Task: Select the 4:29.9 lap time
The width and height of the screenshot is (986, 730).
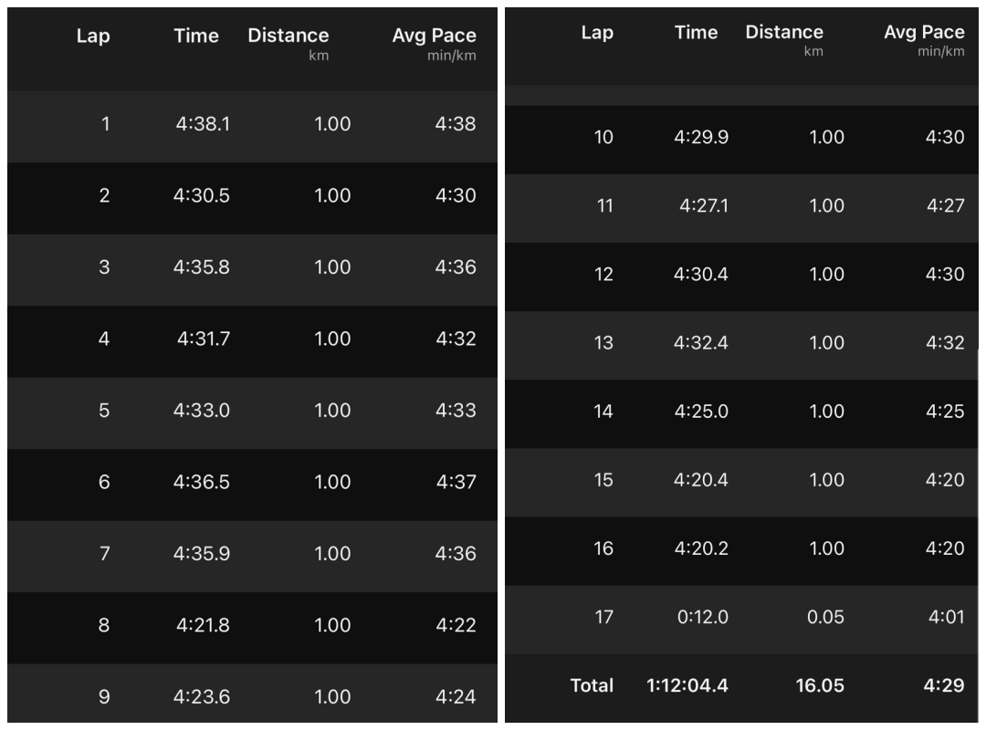Action: pos(700,138)
